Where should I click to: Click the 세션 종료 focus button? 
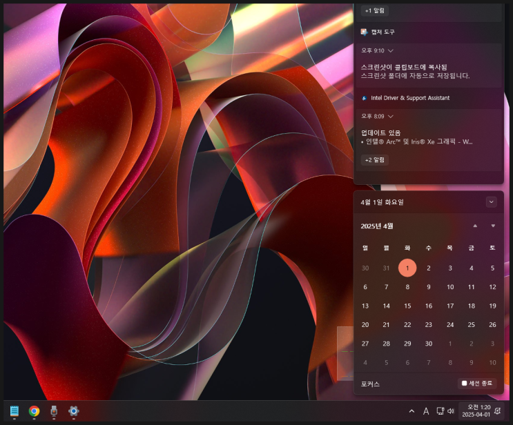click(477, 383)
